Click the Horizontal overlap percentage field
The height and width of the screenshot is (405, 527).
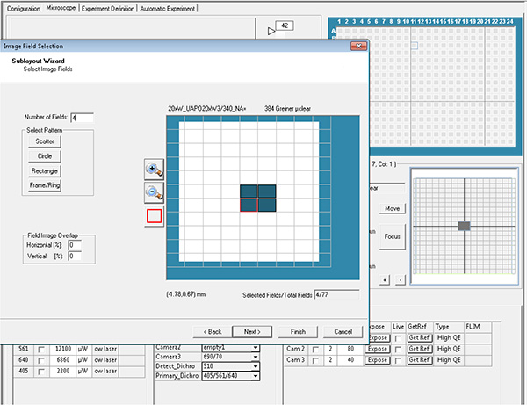pos(75,245)
